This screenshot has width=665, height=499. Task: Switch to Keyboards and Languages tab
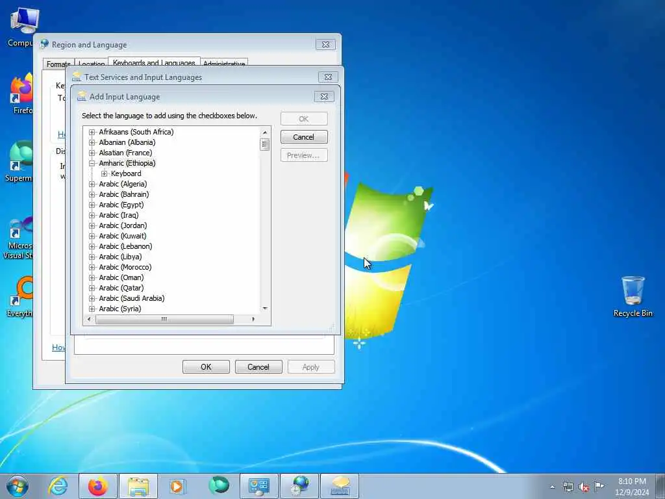(154, 62)
